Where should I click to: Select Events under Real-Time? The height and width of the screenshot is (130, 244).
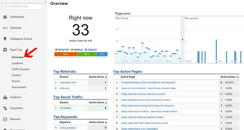[16, 81]
